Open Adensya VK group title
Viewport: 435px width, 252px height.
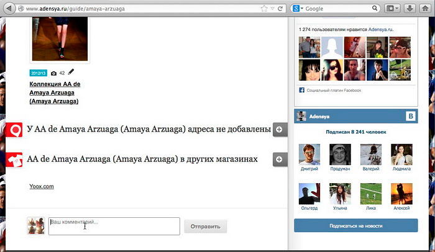[319, 117]
